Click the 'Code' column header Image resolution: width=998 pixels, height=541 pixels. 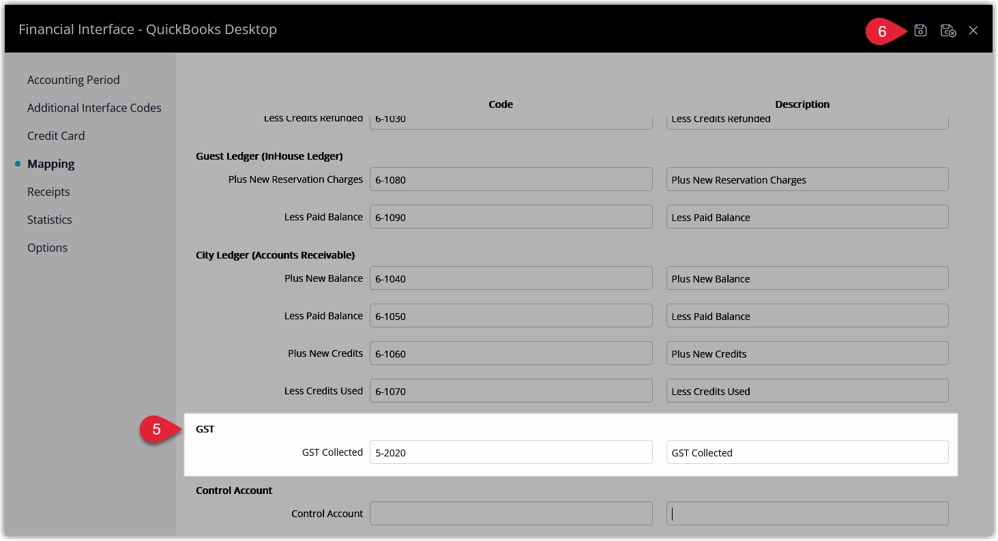[501, 104]
